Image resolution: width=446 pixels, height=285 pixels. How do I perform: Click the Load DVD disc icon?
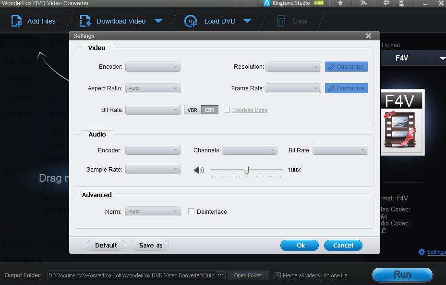[191, 21]
